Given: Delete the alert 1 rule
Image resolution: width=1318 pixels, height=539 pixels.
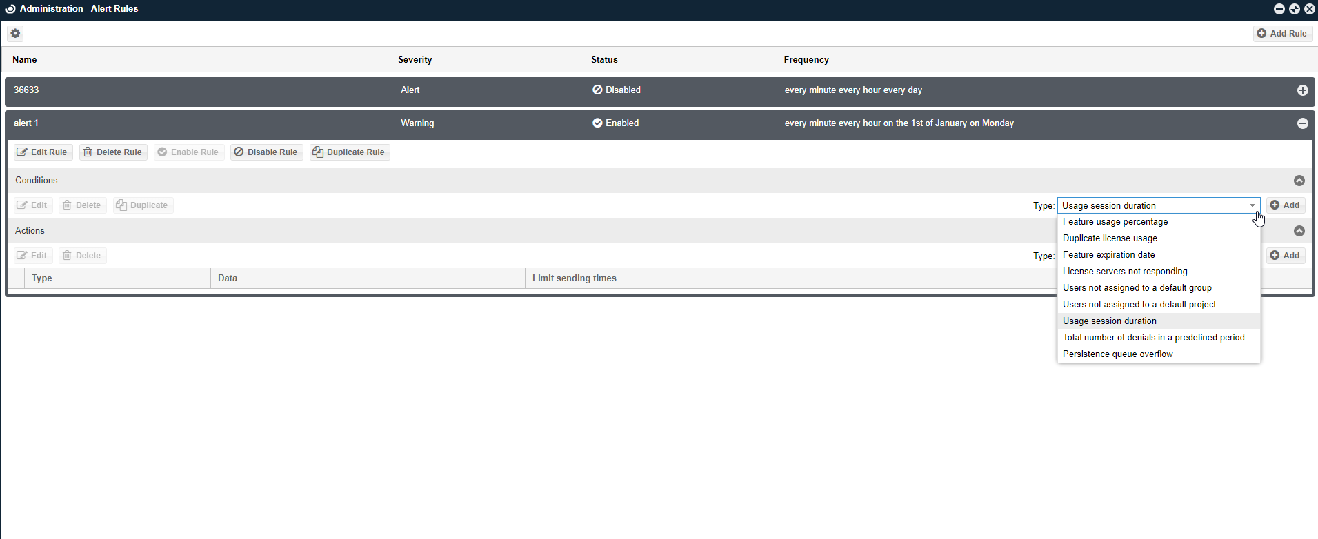Looking at the screenshot, I should click(x=112, y=152).
